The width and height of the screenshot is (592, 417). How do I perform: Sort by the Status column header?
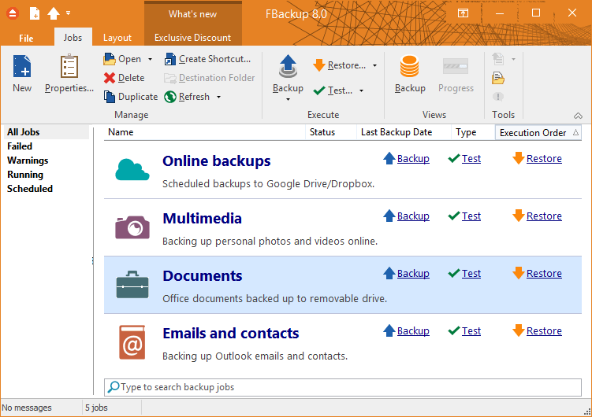[331, 132]
